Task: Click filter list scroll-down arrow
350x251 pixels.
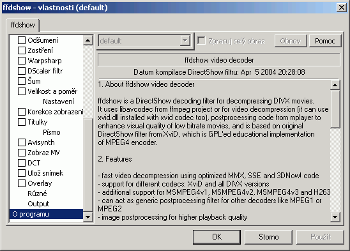Action: pos(88,217)
